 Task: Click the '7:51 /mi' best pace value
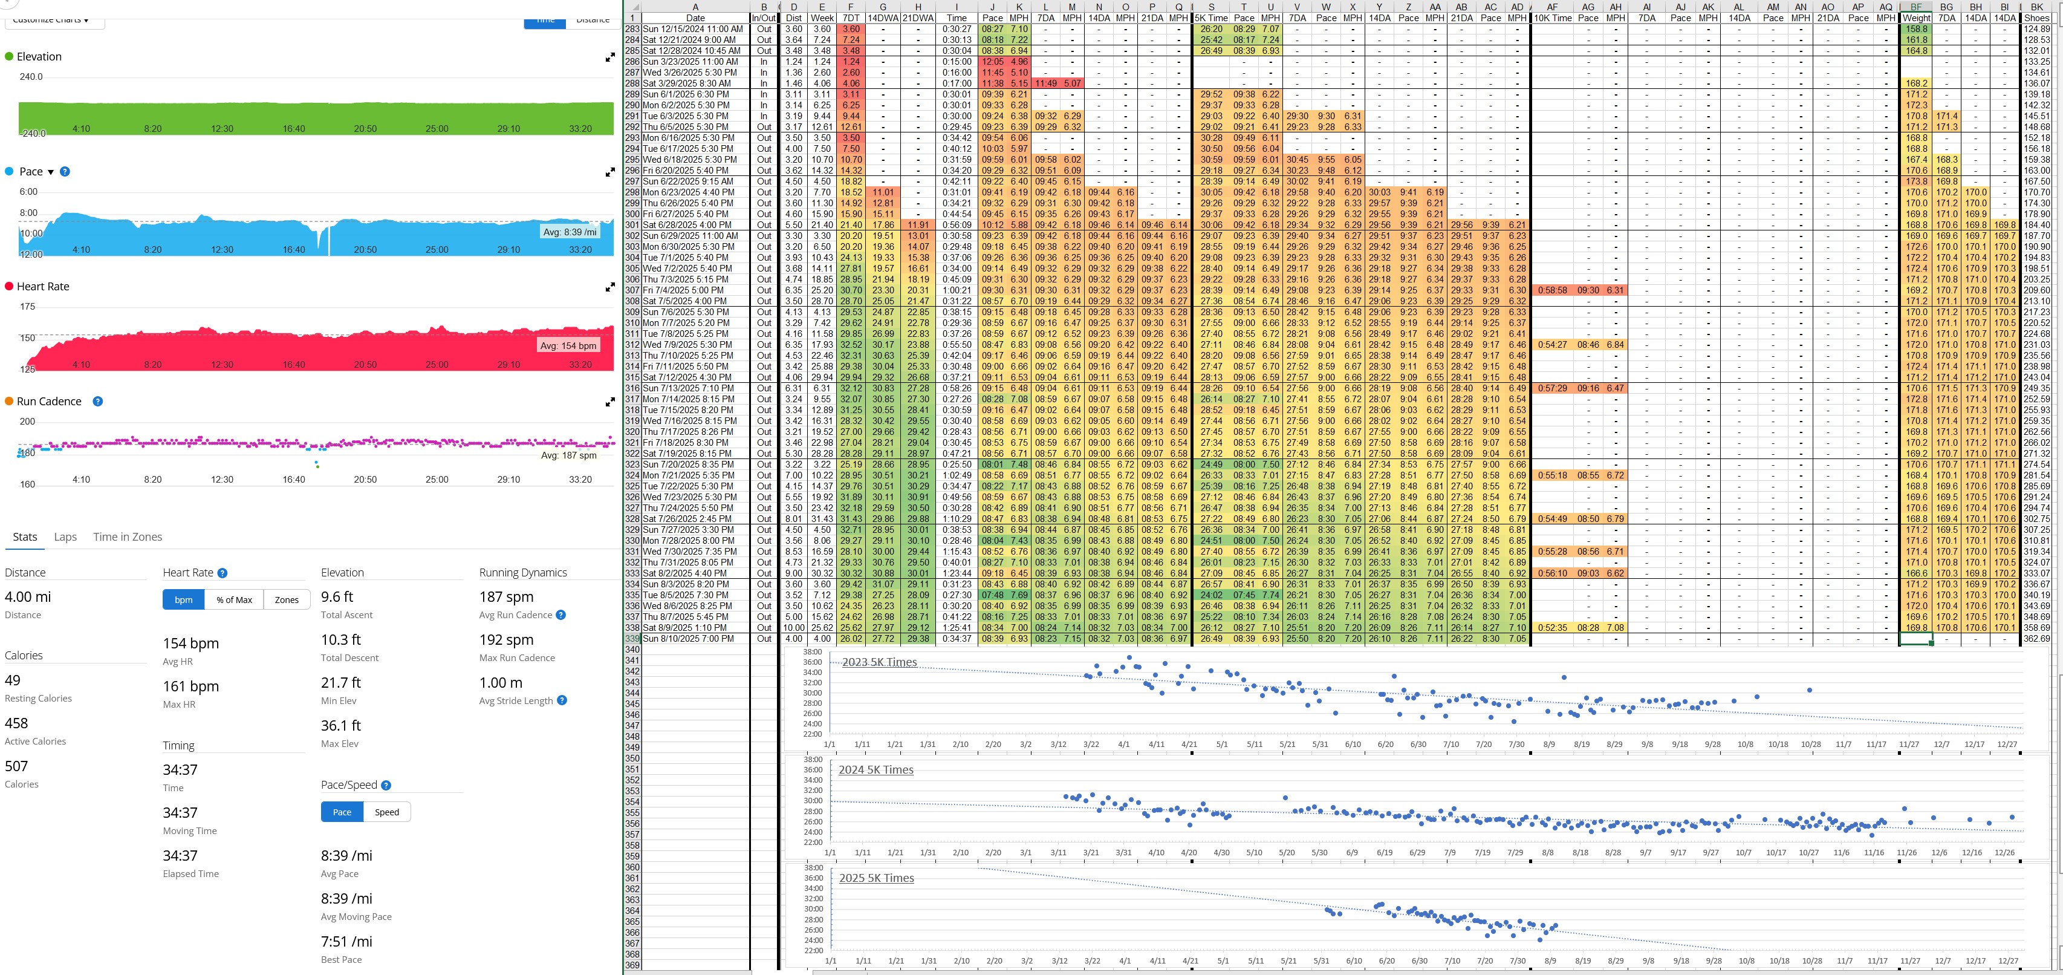pos(347,942)
